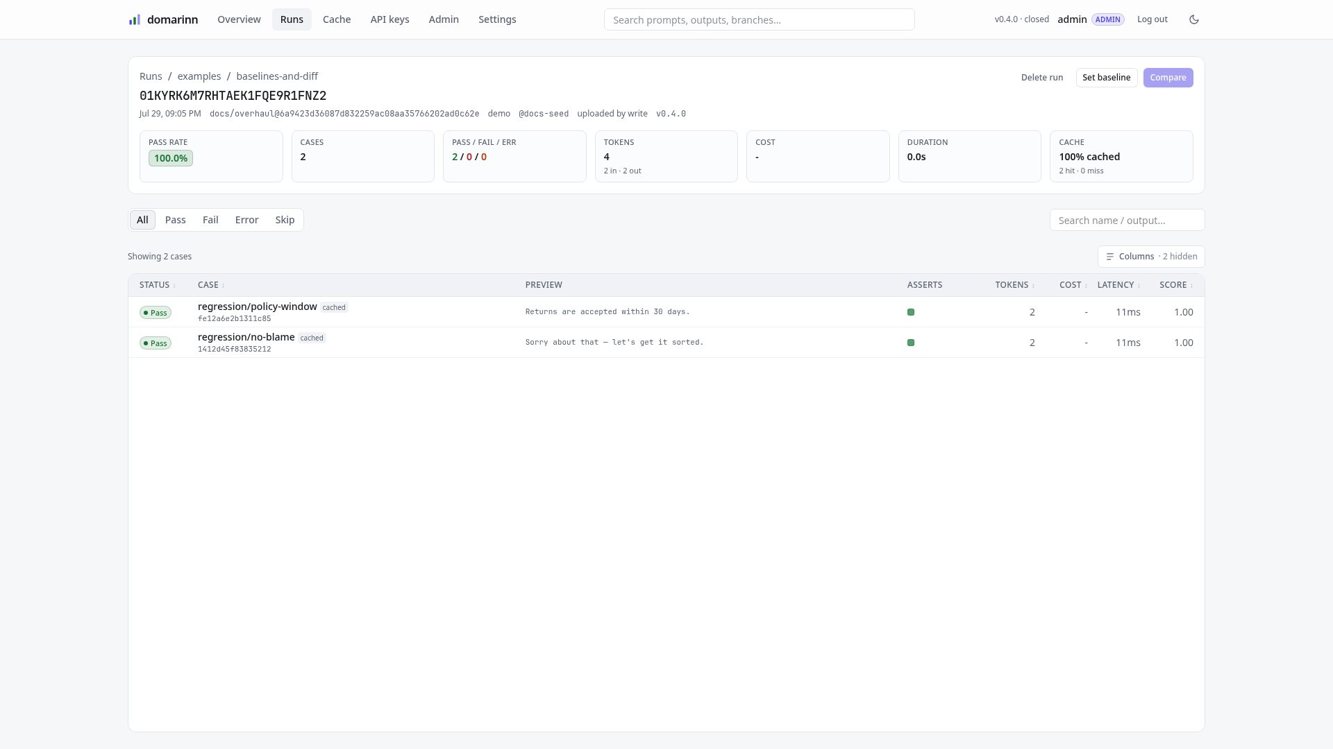1333x749 pixels.
Task: Click the Delete run button
Action: [1042, 78]
